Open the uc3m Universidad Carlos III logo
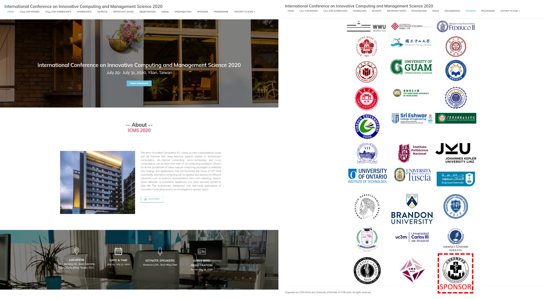Screen dimensions: 544x299 click(412, 237)
